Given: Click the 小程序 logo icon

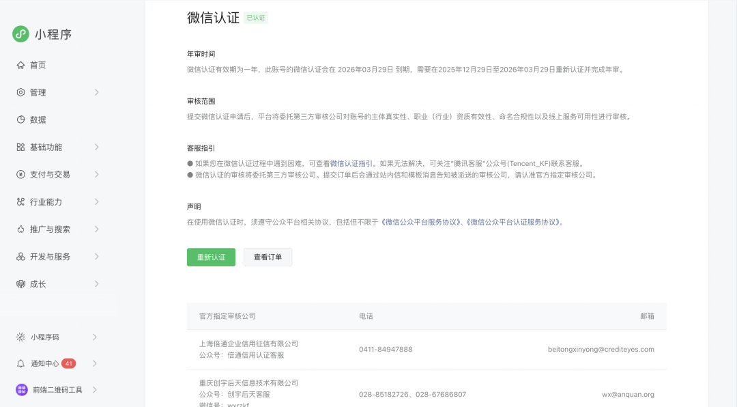Looking at the screenshot, I should click(20, 34).
